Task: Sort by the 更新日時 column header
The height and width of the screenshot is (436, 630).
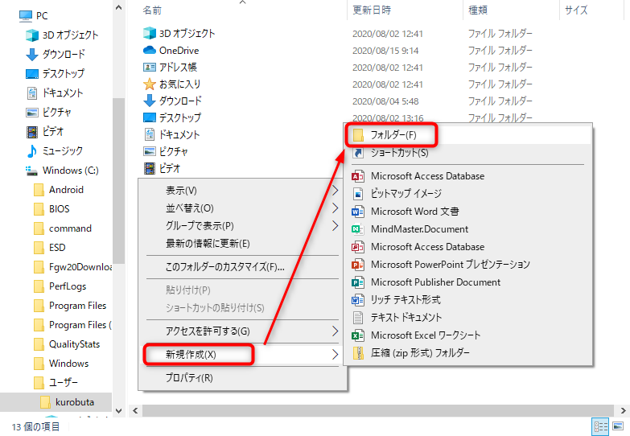Action: coord(405,10)
